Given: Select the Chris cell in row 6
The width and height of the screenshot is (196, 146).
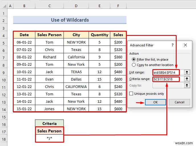Looking at the screenshot, I should pos(49,50).
